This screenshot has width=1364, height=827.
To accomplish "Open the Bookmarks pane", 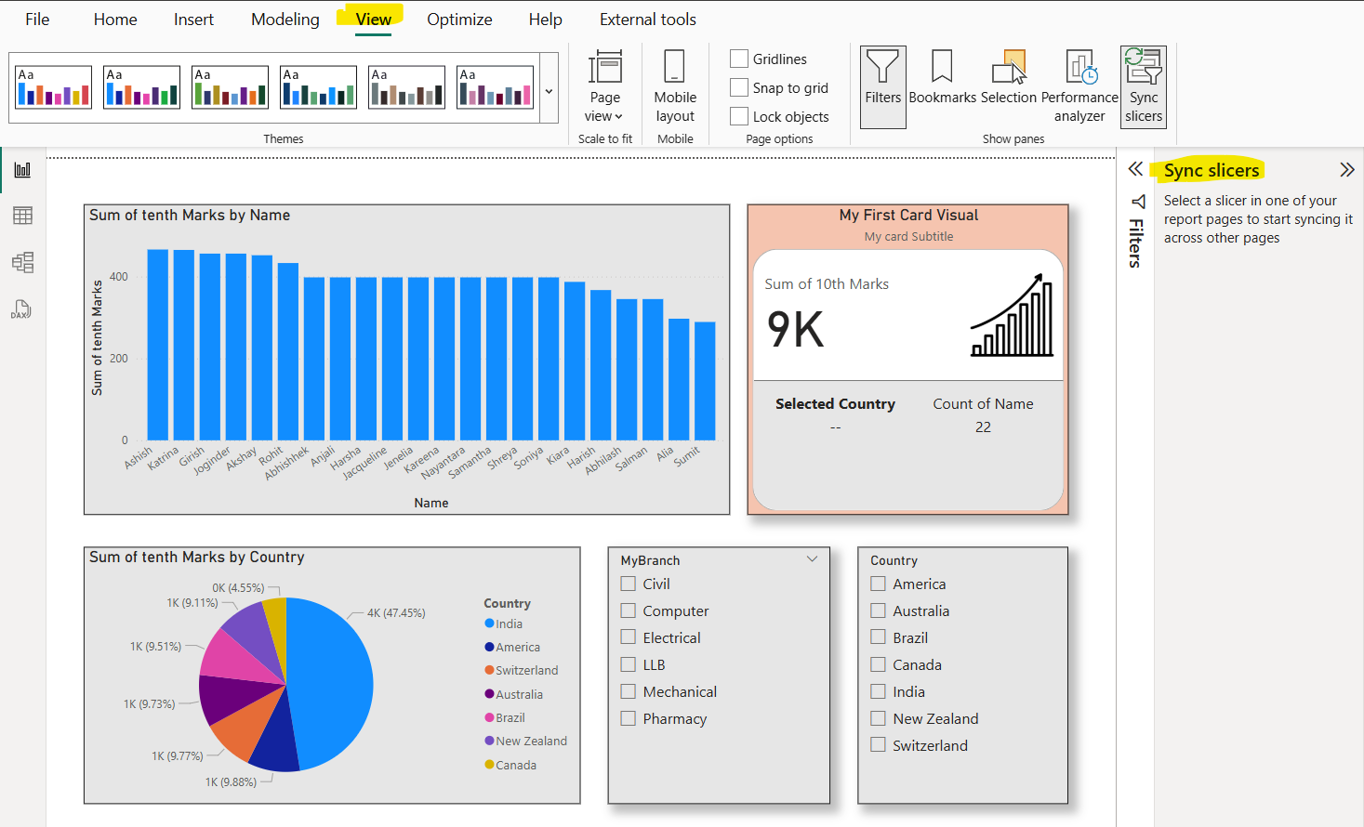I will [x=942, y=84].
